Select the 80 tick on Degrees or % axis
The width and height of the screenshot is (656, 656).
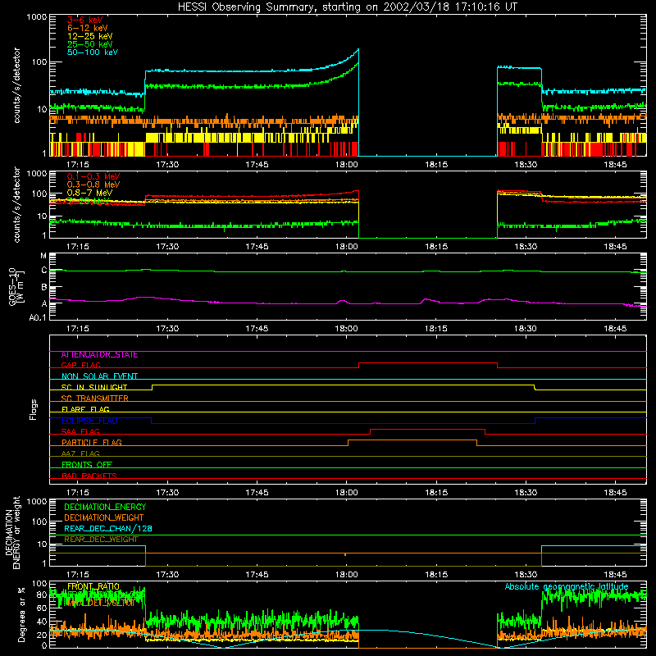(x=42, y=594)
